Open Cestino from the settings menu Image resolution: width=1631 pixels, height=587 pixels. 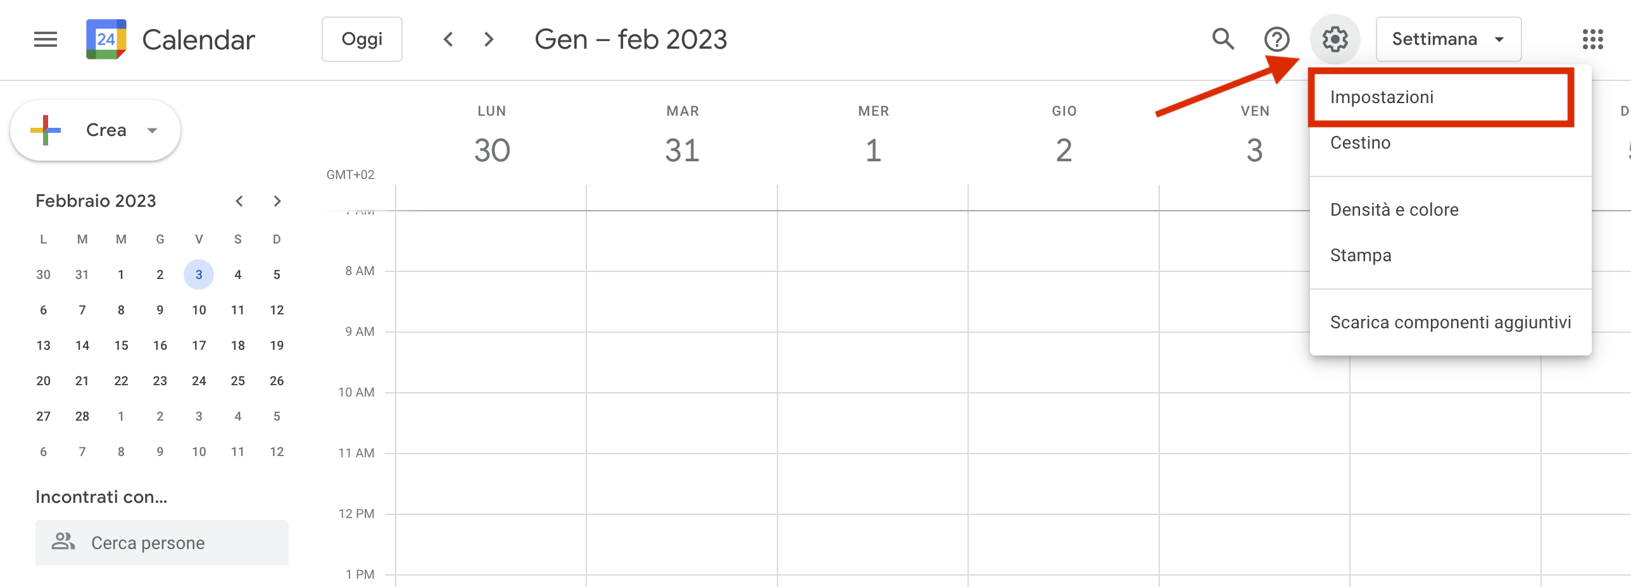(1360, 143)
